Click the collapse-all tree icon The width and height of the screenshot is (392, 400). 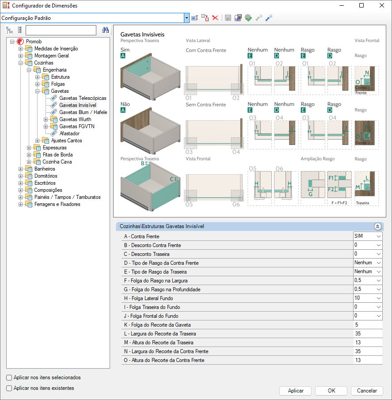click(x=19, y=30)
